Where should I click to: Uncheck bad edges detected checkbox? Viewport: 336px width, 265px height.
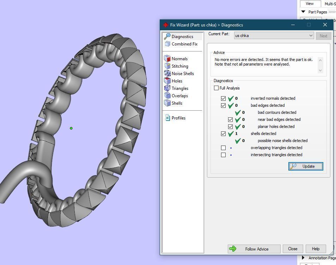tap(223, 105)
